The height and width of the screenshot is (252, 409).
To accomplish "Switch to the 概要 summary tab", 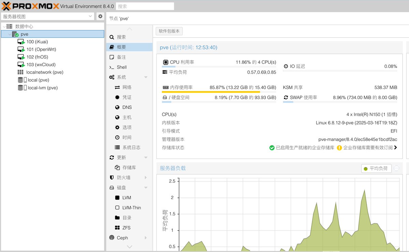I will coord(126,47).
